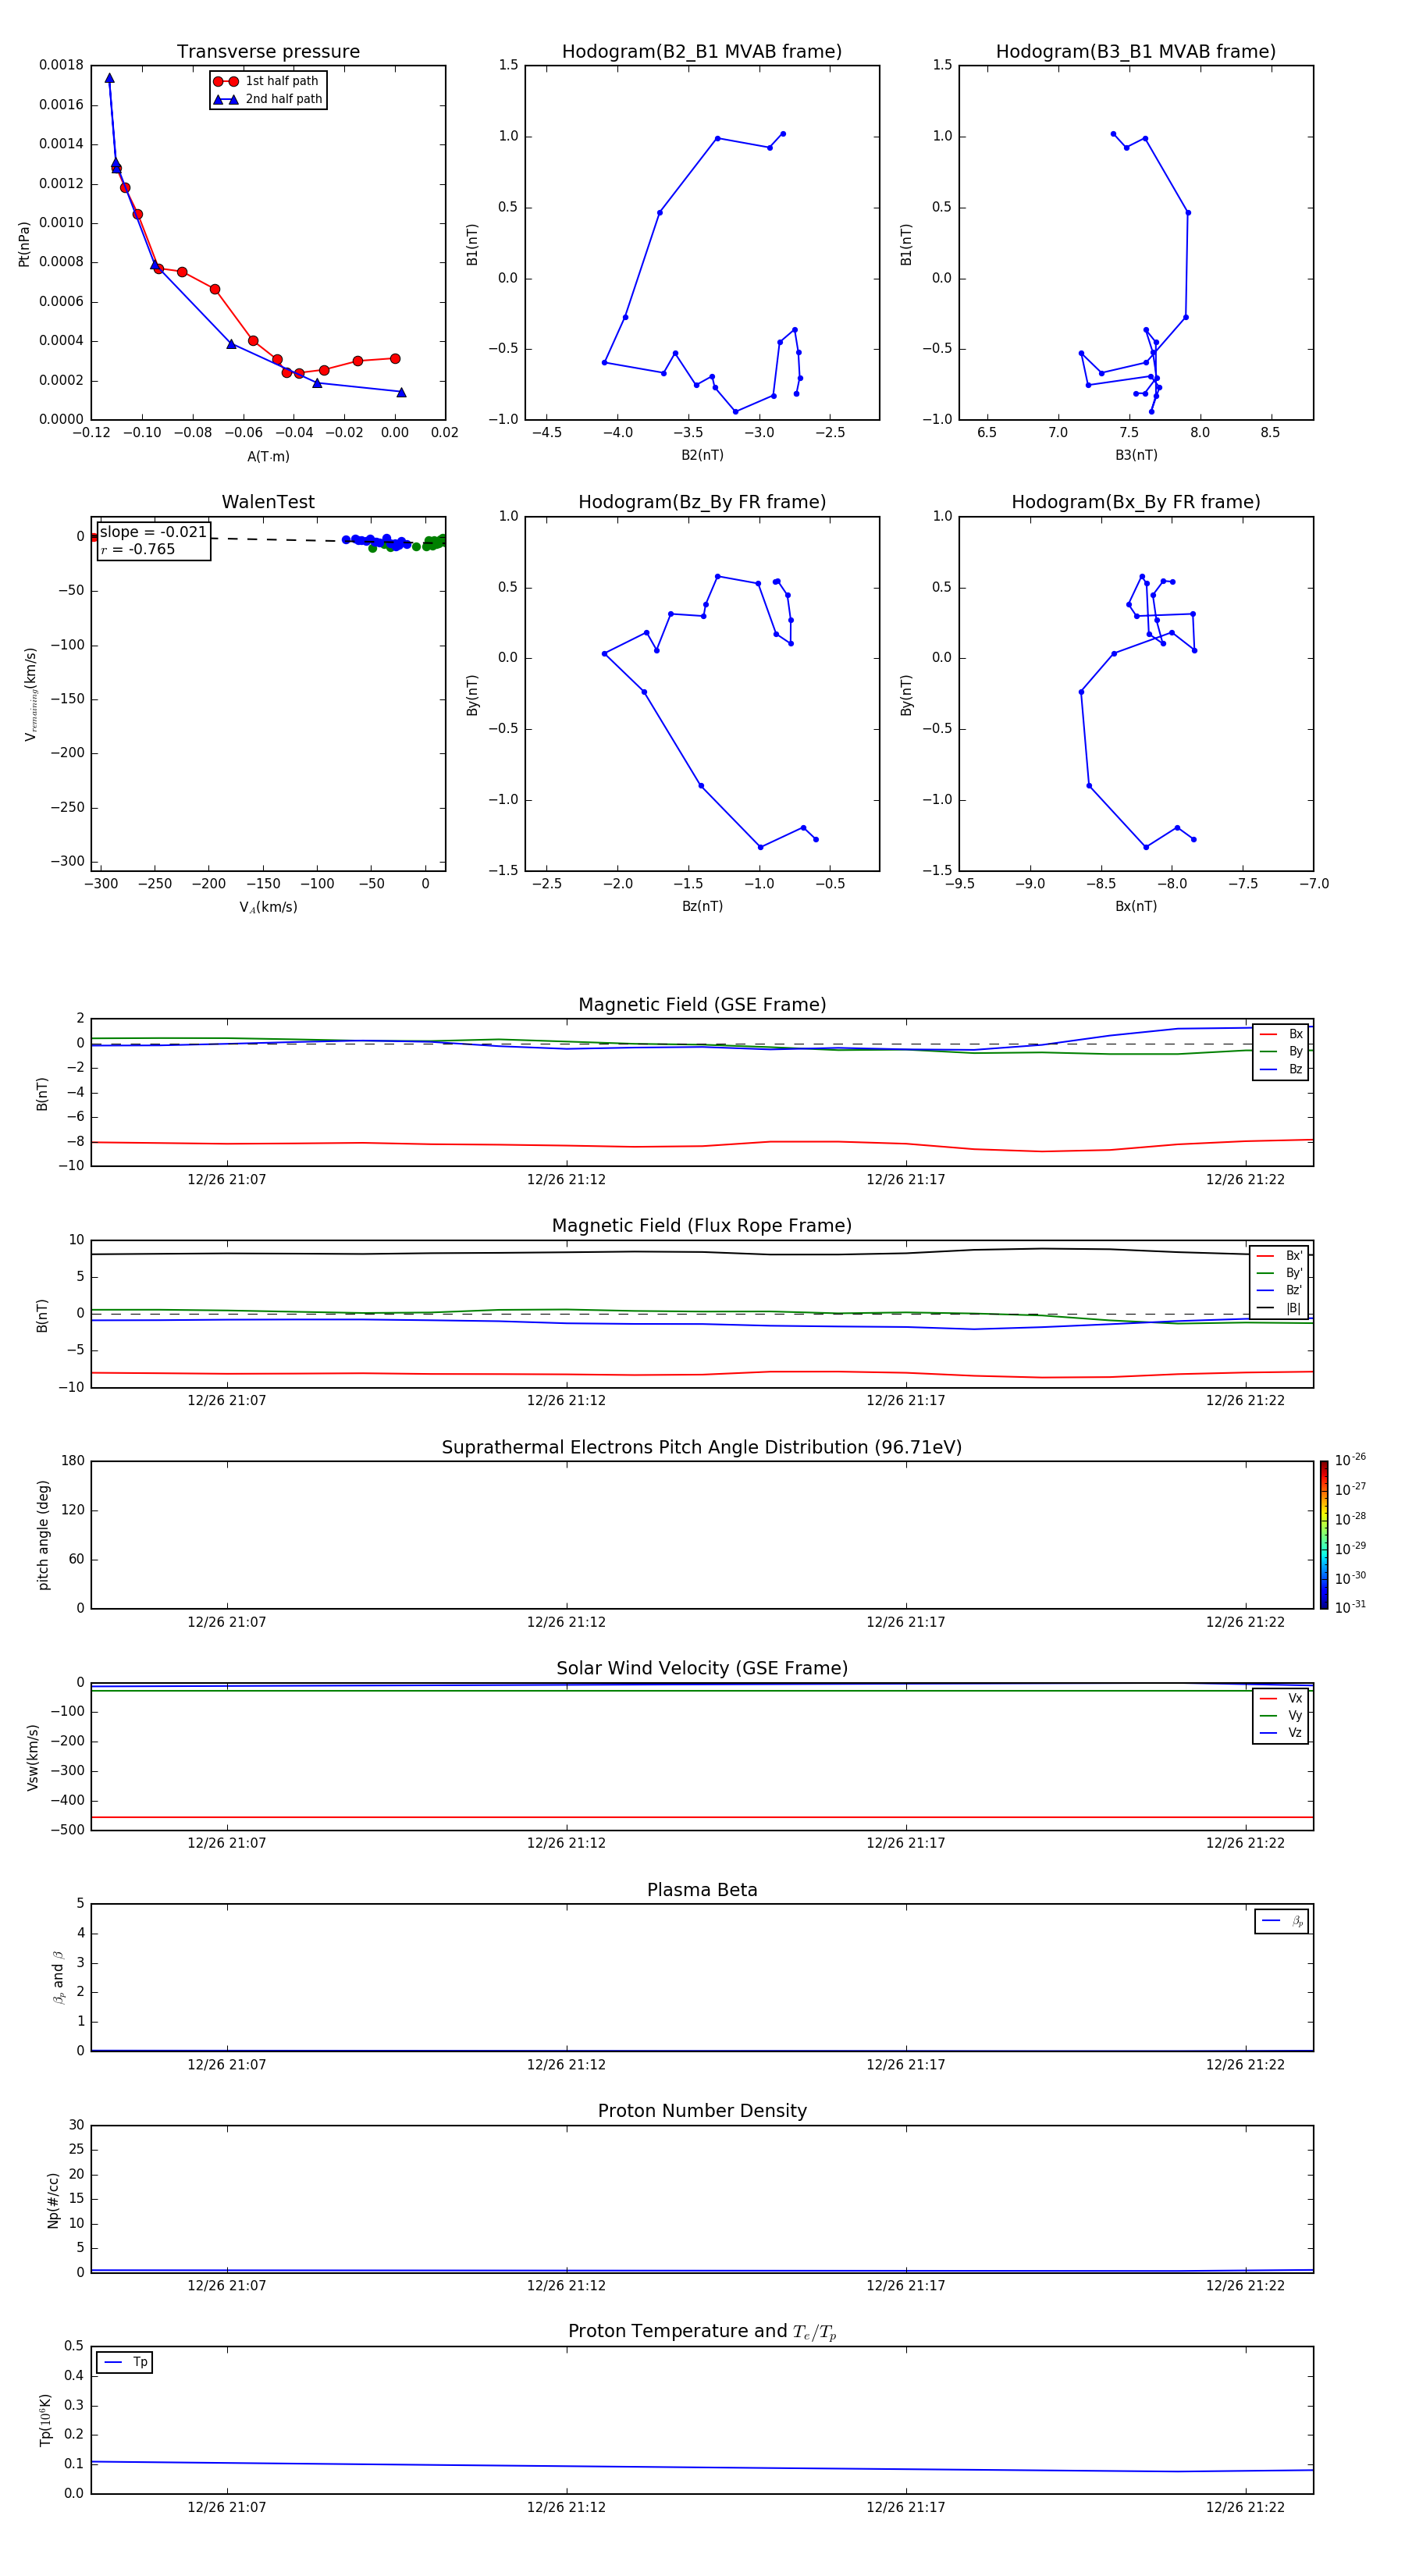1405x2576 pixels.
Task: Click the "Transverse pressure" plot title
Action: tap(268, 51)
